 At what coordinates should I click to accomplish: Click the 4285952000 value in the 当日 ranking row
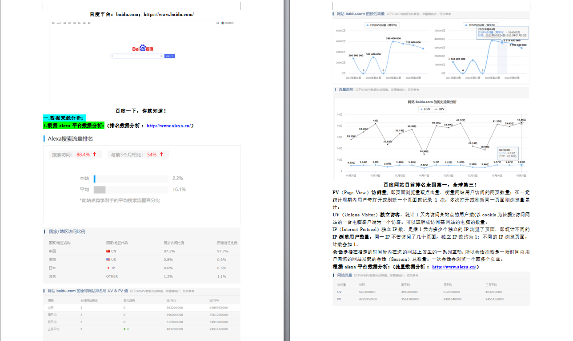pos(218,308)
